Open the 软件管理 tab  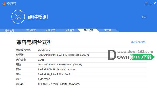pyautogui.click(x=50, y=30)
